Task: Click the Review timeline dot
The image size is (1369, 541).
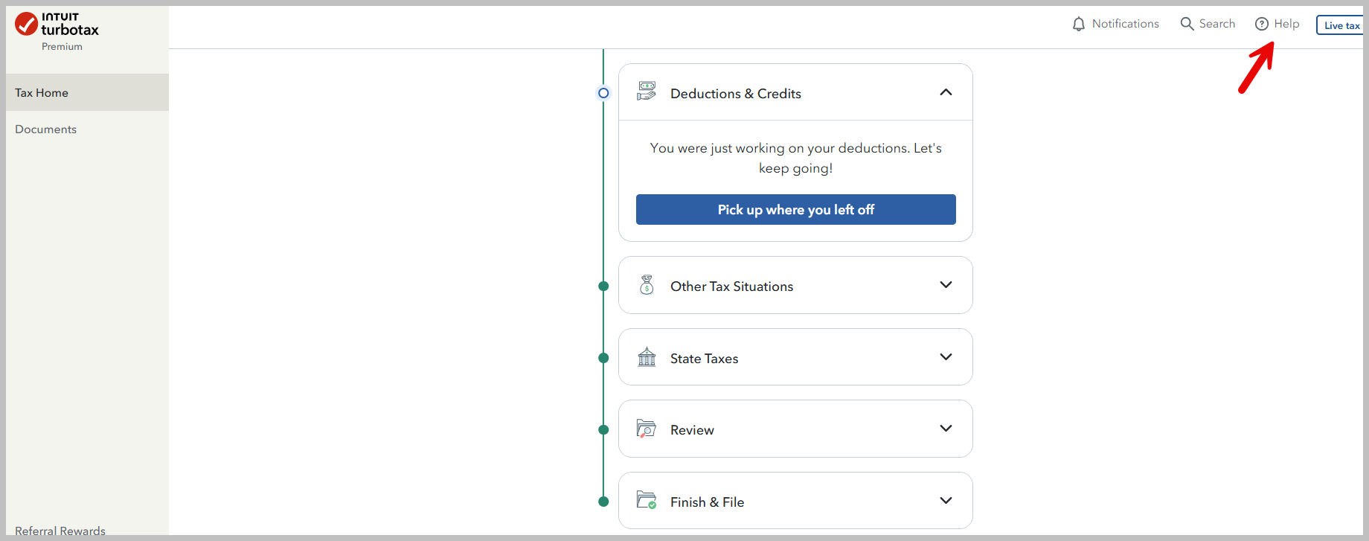Action: pos(603,429)
